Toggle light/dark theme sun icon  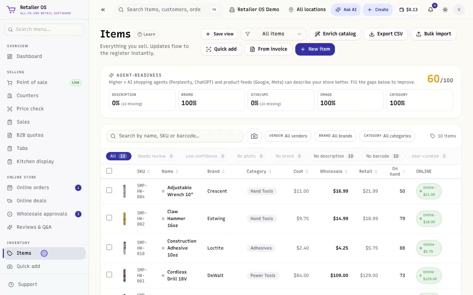click(x=445, y=10)
